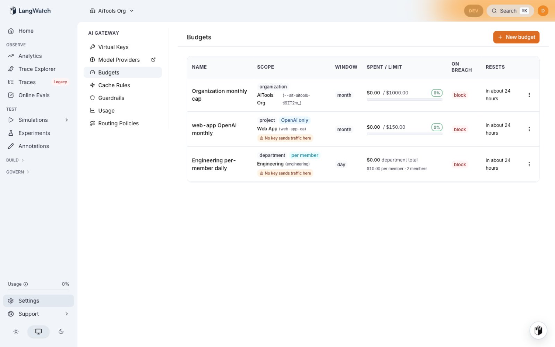
Task: Click the Usage chart icon in AI Gateway
Action: click(92, 111)
